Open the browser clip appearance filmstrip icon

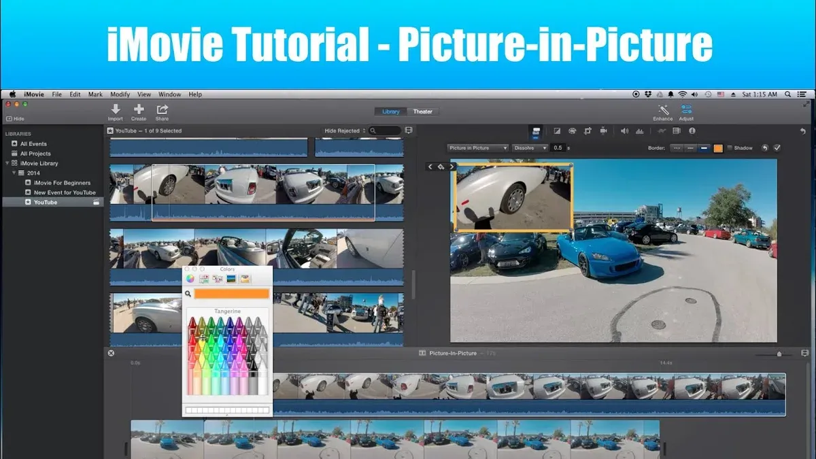[x=409, y=130]
